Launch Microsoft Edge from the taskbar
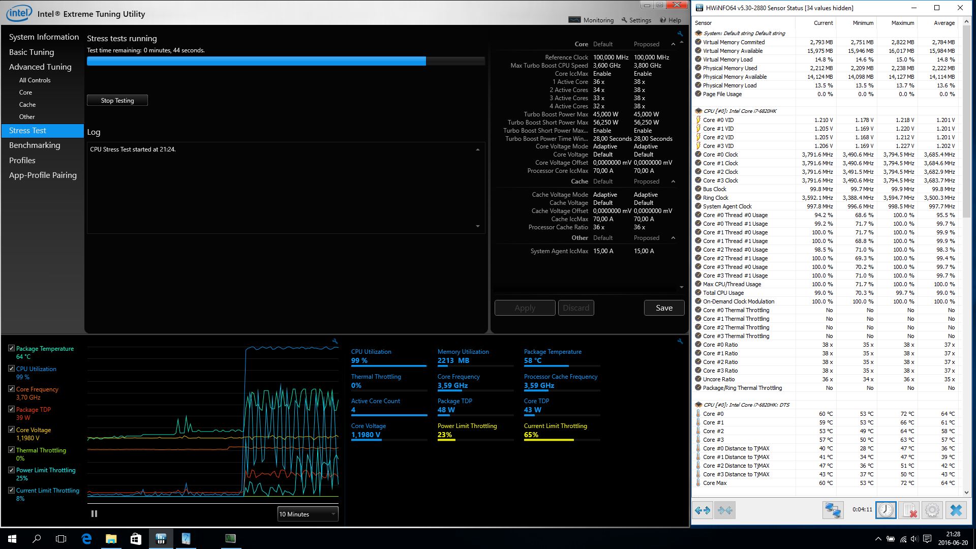Viewport: 976px width, 549px height. click(86, 539)
